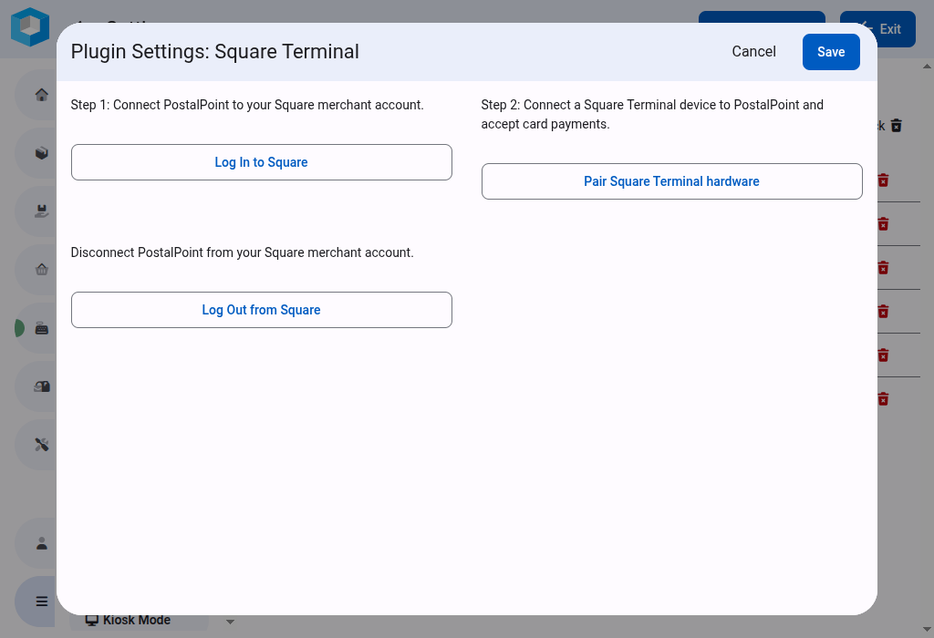Select the package box sidebar icon
This screenshot has width=934, height=638.
click(x=41, y=153)
